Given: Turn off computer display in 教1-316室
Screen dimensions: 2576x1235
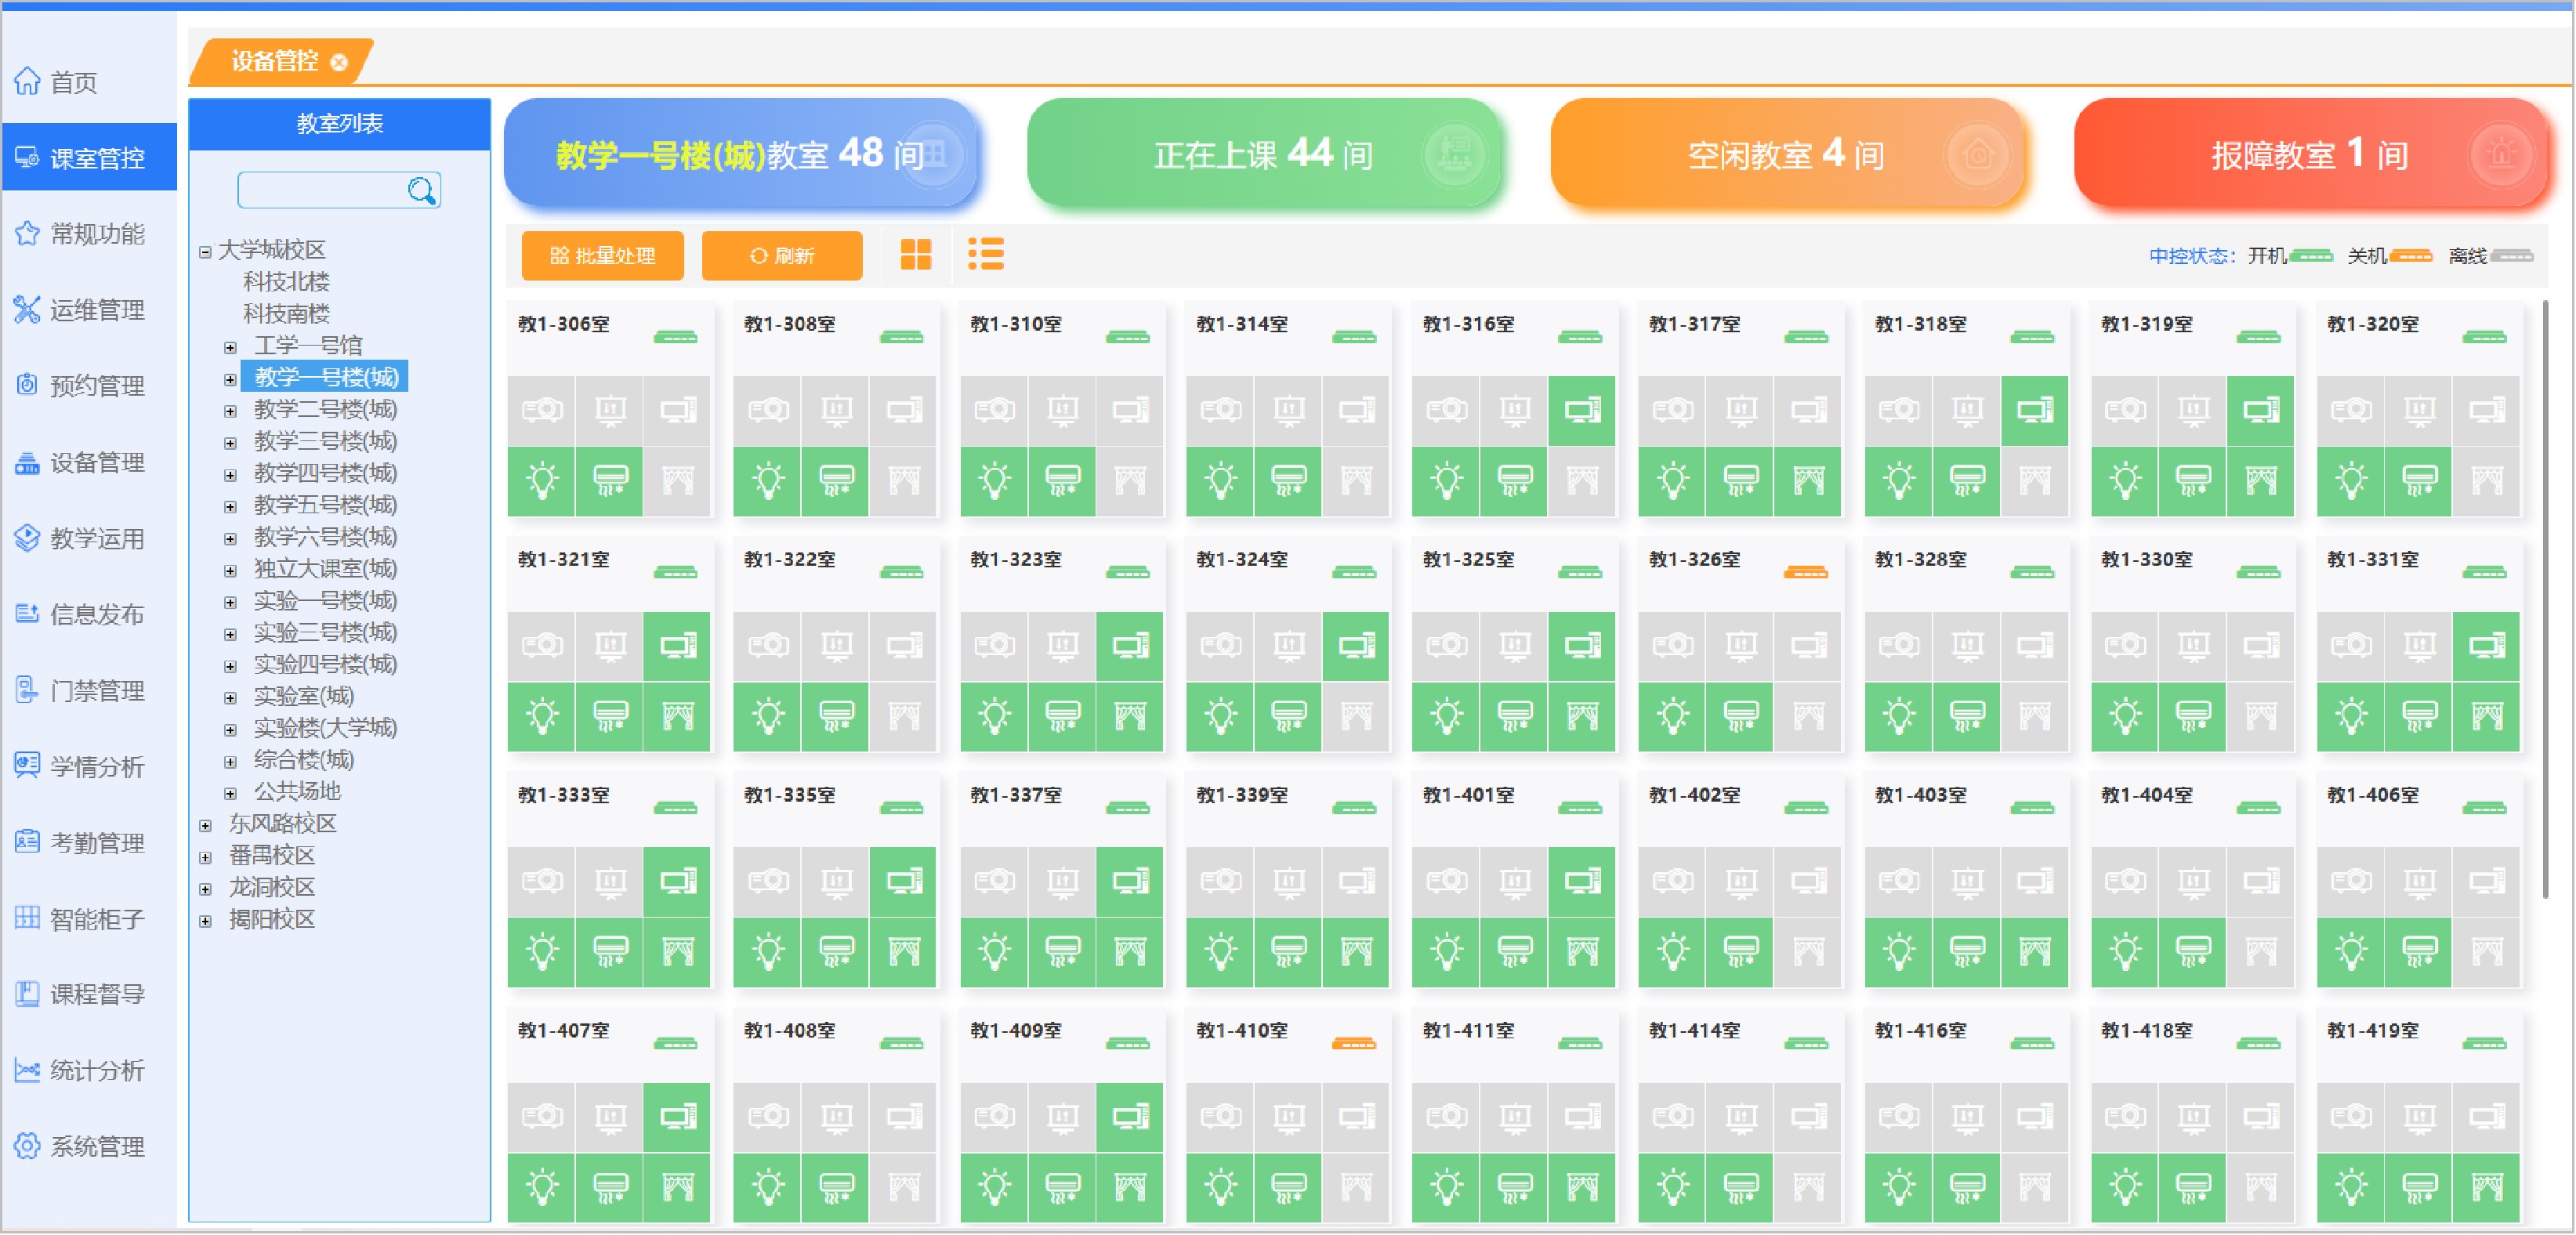Looking at the screenshot, I should (1582, 410).
